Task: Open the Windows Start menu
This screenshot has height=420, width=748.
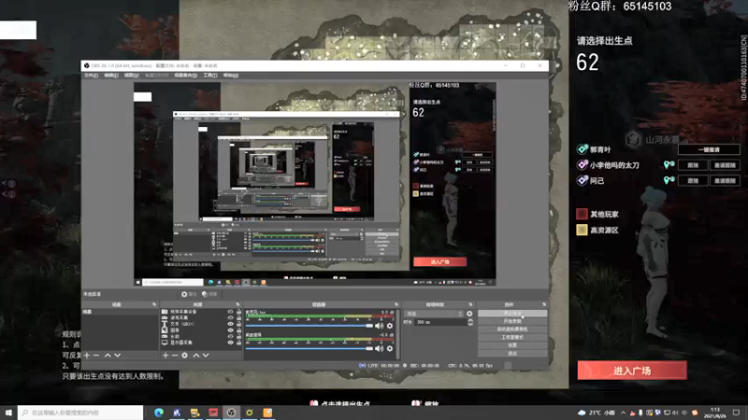Action: (8, 413)
